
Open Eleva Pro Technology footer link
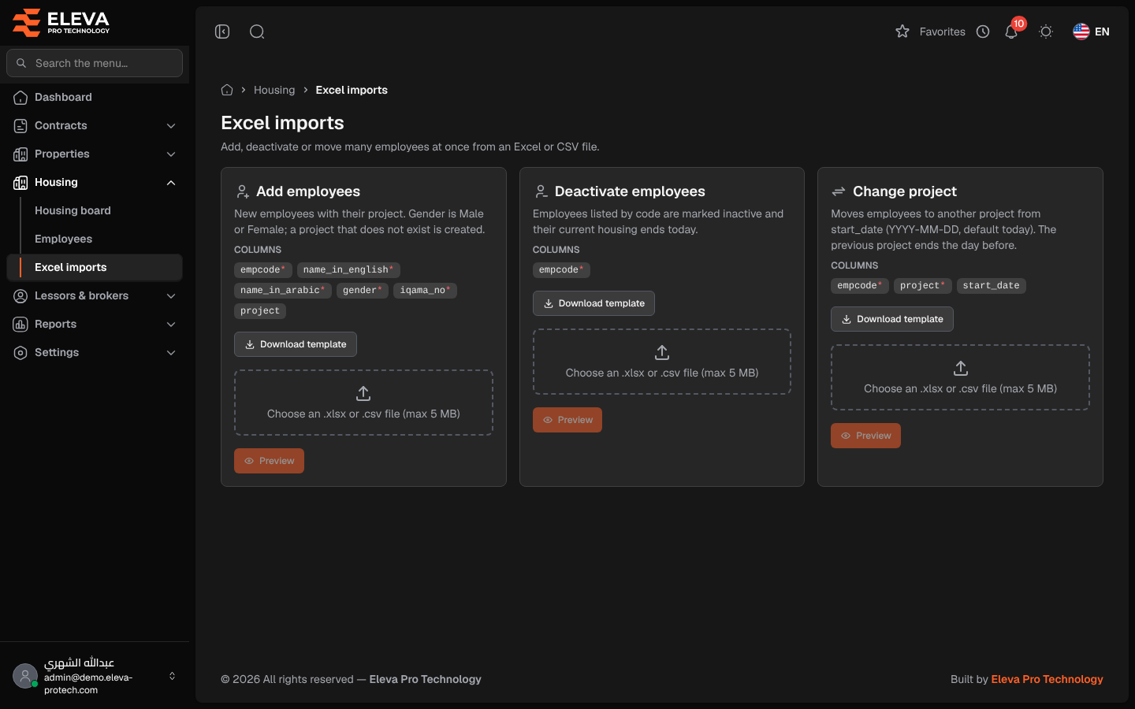point(1047,679)
